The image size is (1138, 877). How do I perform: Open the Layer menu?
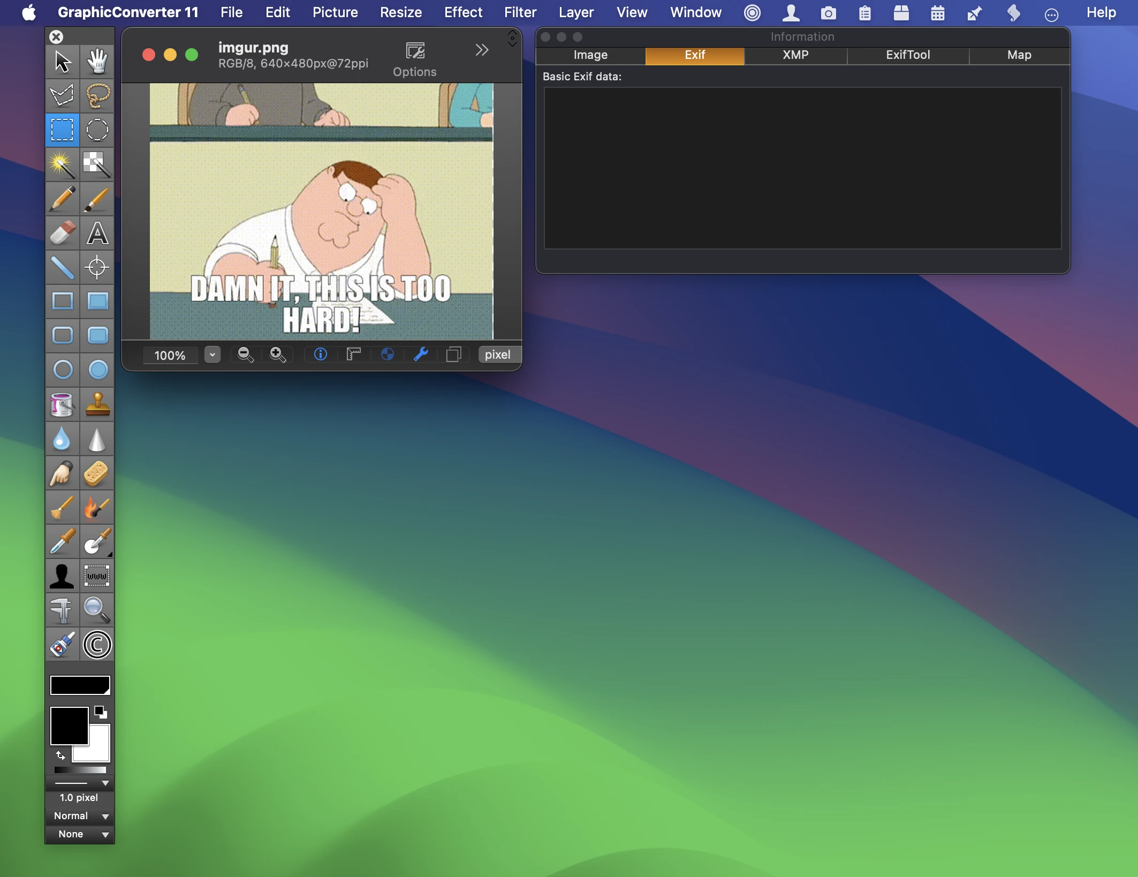point(576,12)
